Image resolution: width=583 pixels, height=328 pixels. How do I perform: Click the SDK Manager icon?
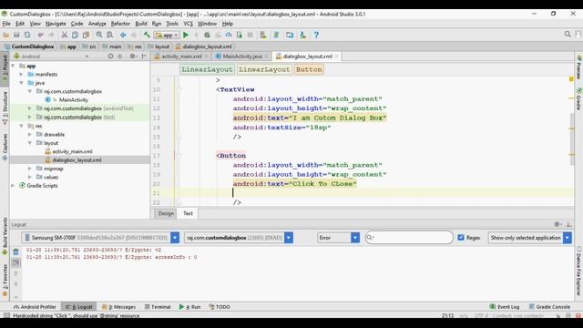tap(302, 35)
